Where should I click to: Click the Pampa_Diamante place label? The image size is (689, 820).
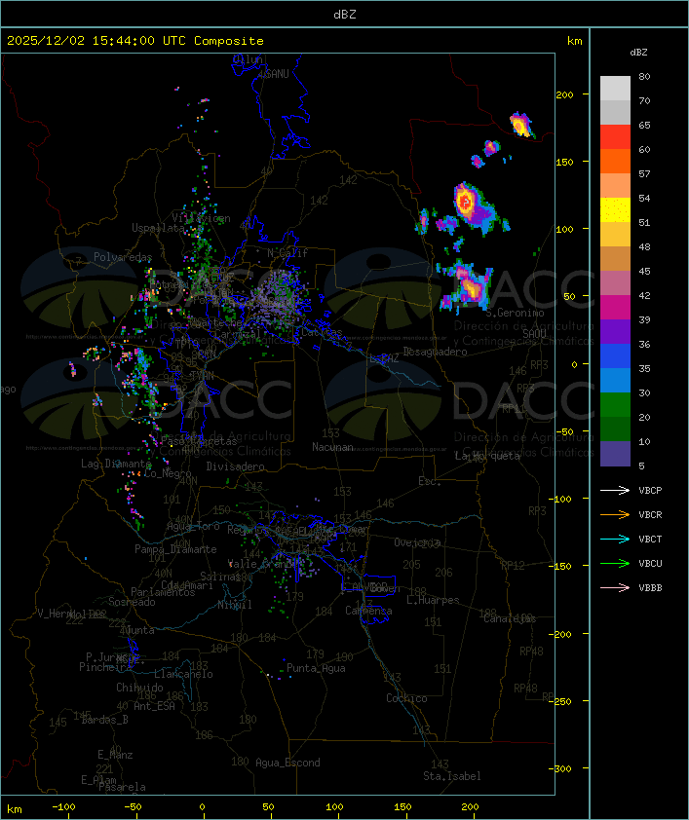(x=175, y=549)
